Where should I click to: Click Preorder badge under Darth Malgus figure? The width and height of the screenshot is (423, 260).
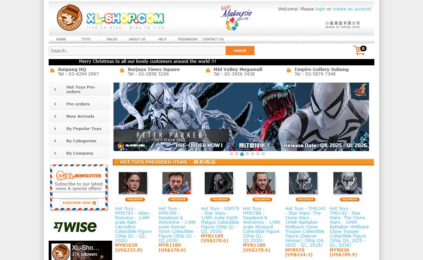[220, 200]
